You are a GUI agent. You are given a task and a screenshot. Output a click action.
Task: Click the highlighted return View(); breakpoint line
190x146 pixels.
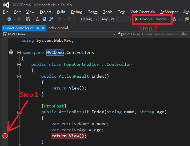[69, 136]
